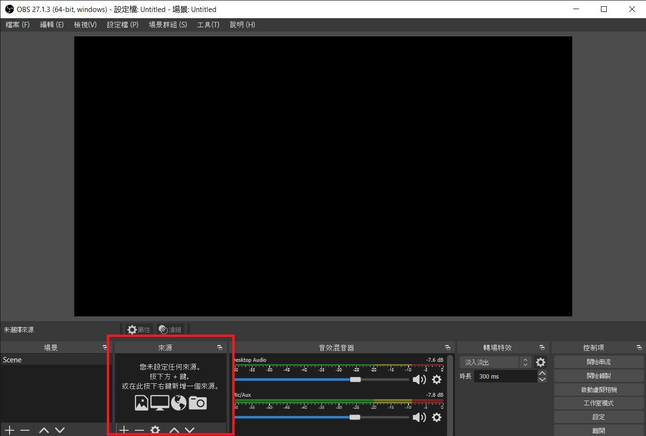Move scene up with arrow icon
Image resolution: width=646 pixels, height=436 pixels.
tap(44, 430)
